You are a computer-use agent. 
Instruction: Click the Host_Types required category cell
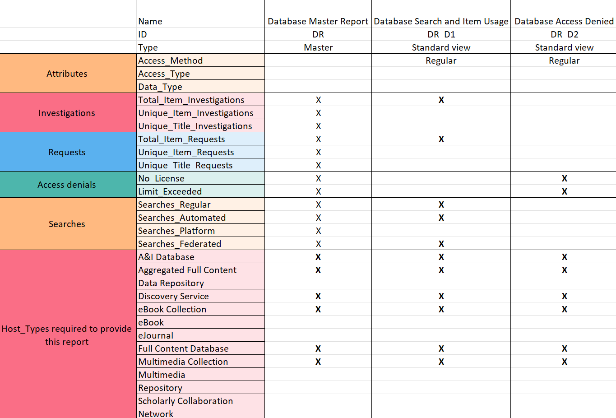coord(68,334)
